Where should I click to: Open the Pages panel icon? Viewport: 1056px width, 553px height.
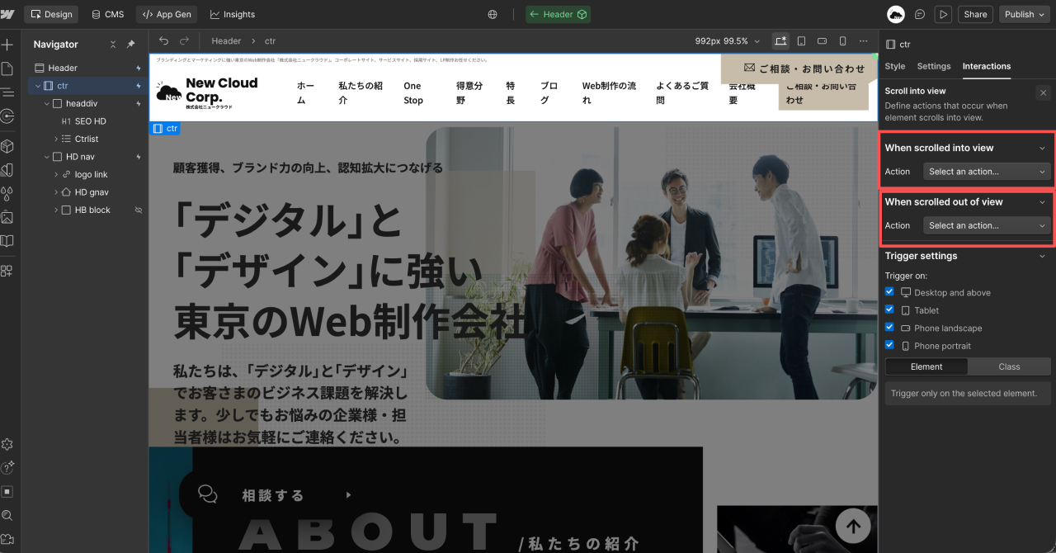pyautogui.click(x=7, y=69)
